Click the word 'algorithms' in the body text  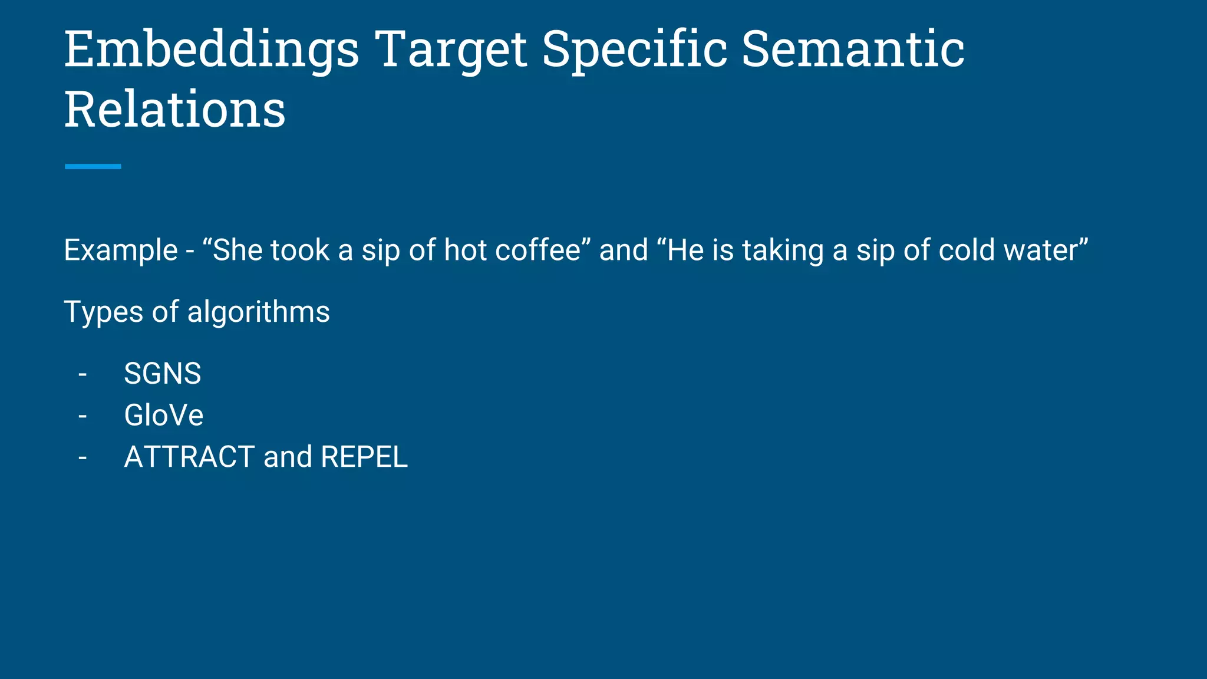coord(259,312)
